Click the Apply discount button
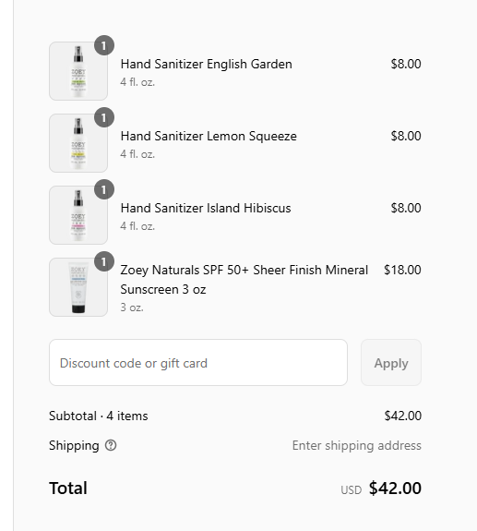 pyautogui.click(x=391, y=363)
